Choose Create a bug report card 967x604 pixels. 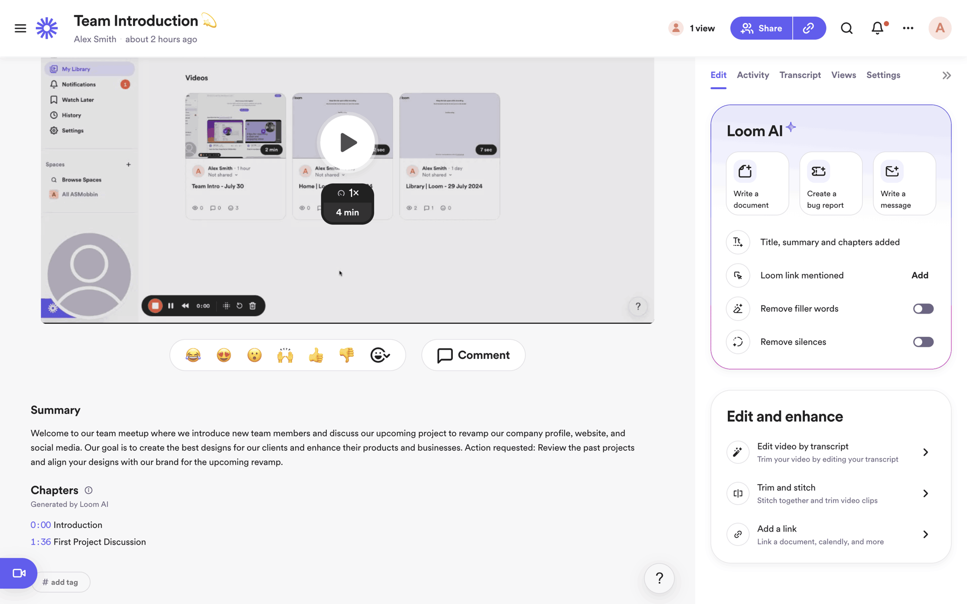point(831,184)
